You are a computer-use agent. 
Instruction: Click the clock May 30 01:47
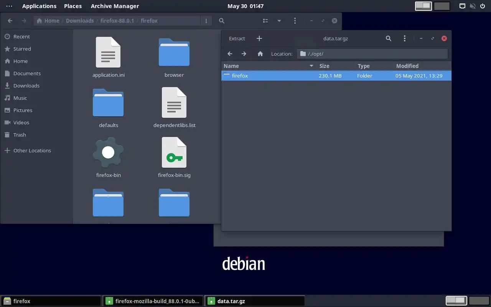[245, 6]
